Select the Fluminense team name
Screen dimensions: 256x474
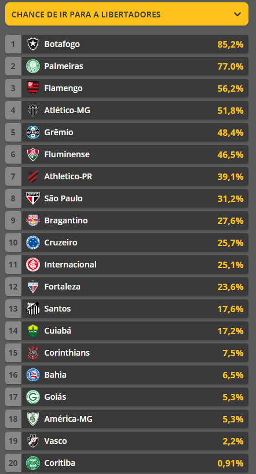tap(67, 154)
